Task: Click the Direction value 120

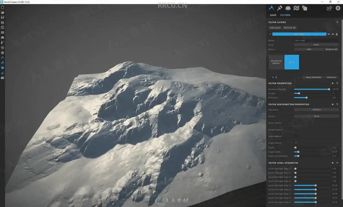Action: [334, 98]
